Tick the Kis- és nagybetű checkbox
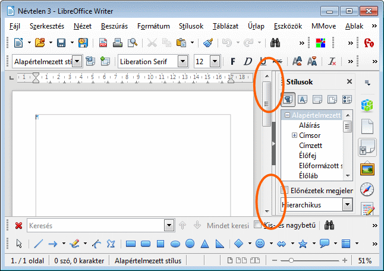The image size is (384, 271). [257, 225]
